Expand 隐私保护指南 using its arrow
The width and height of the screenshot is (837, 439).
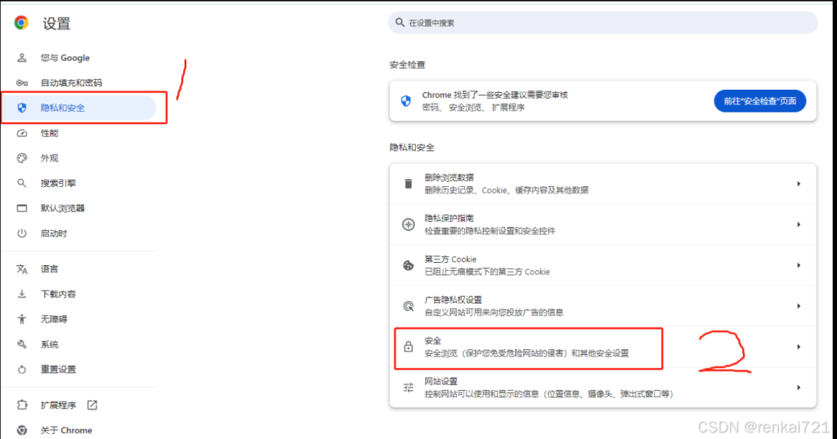pyautogui.click(x=799, y=224)
